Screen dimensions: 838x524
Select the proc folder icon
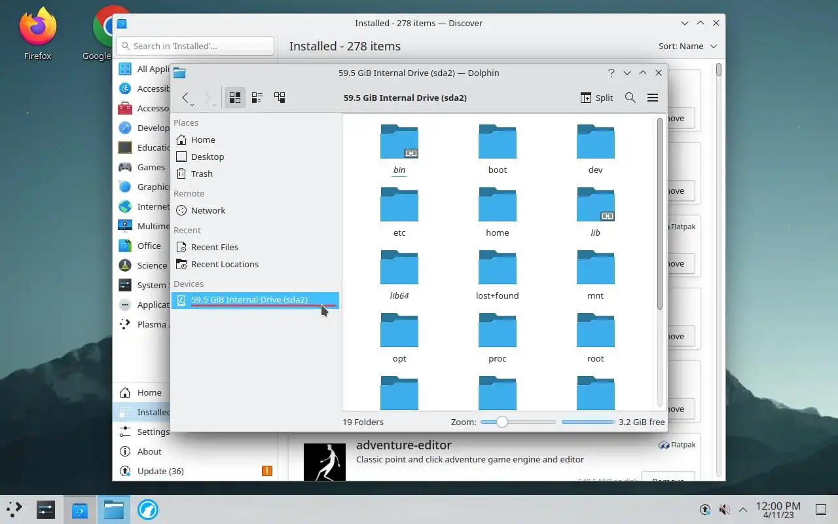tap(498, 330)
